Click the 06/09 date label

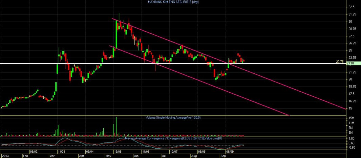[x=230, y=152]
